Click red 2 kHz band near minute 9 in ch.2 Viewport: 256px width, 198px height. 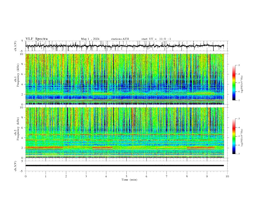(x=201, y=147)
